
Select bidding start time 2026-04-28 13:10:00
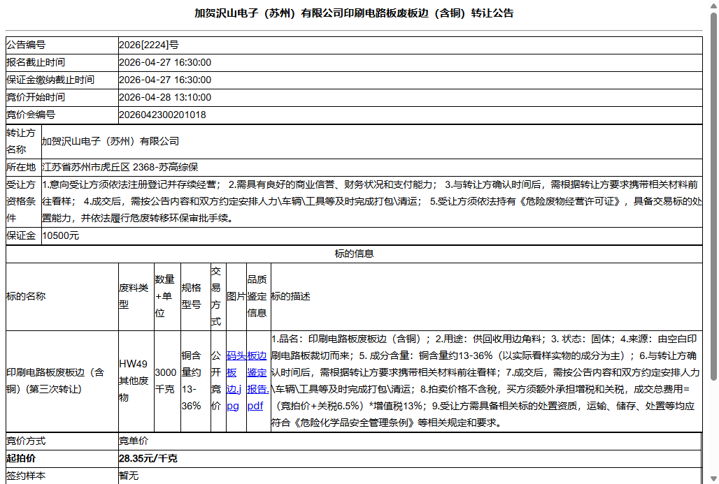[x=165, y=97]
